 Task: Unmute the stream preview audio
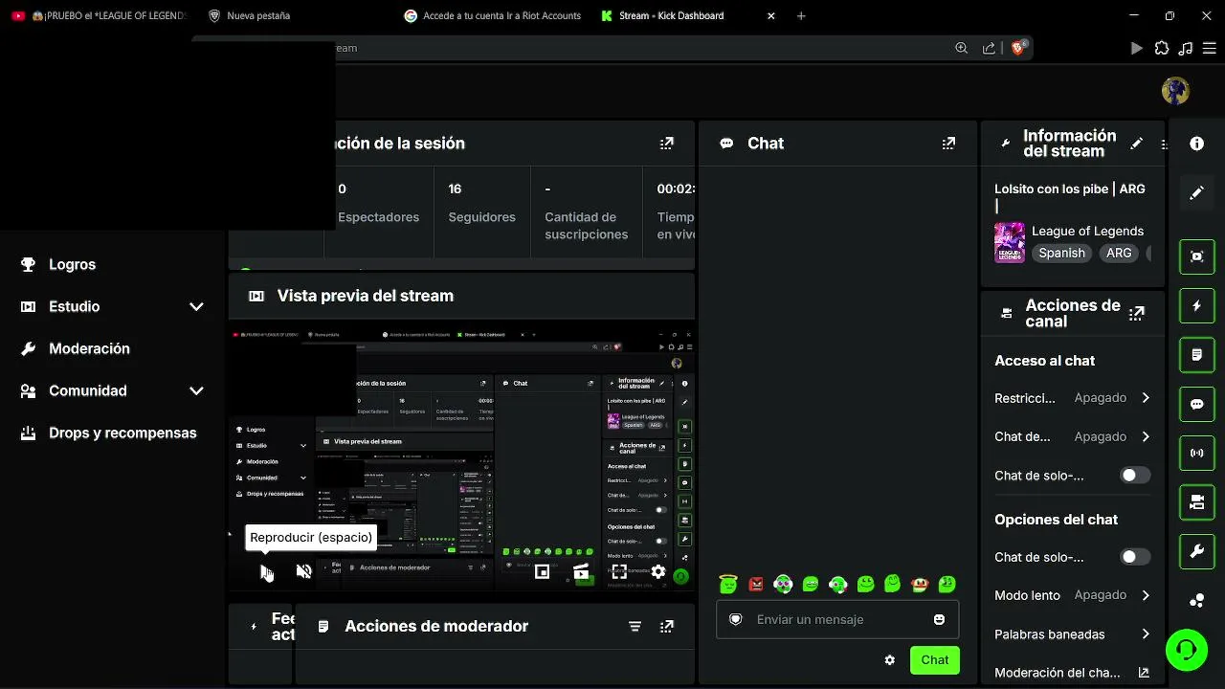(304, 571)
